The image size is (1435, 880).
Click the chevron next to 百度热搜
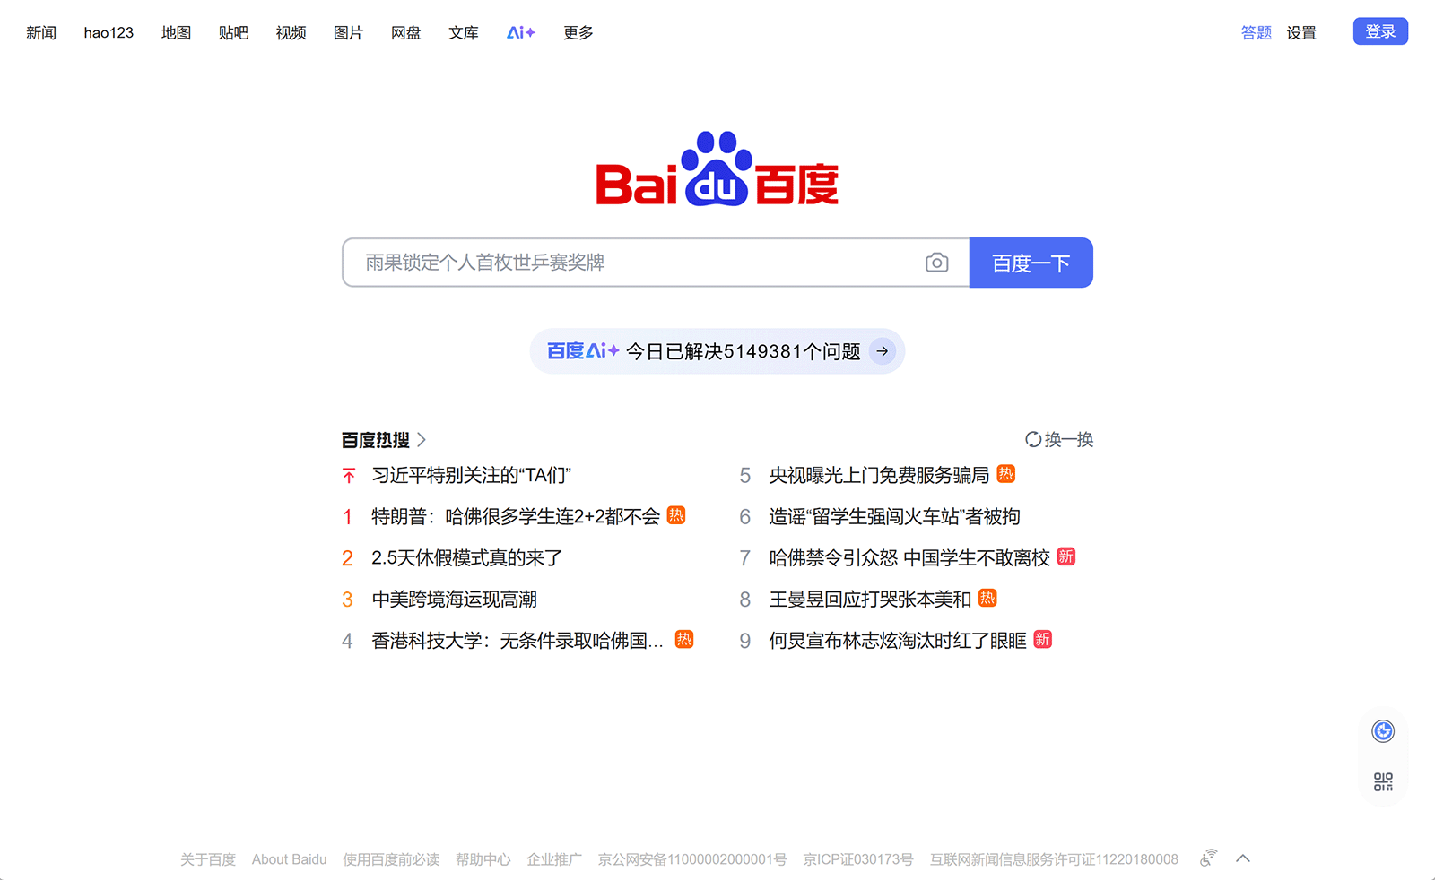[x=422, y=440]
